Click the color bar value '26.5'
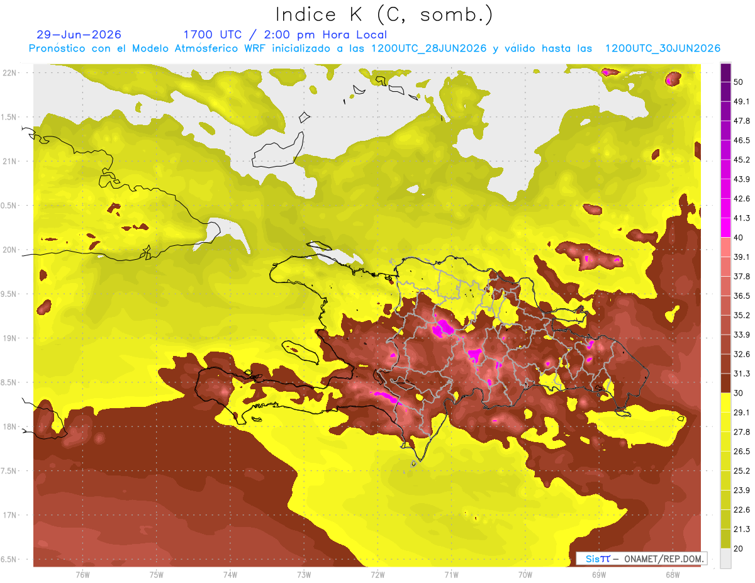 pyautogui.click(x=742, y=452)
